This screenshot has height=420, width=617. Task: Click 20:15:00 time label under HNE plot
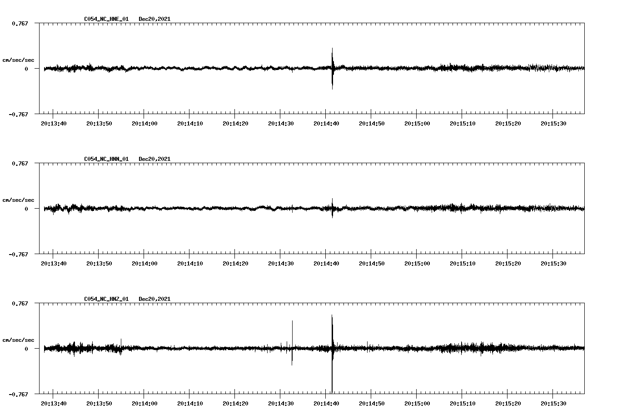[417, 123]
